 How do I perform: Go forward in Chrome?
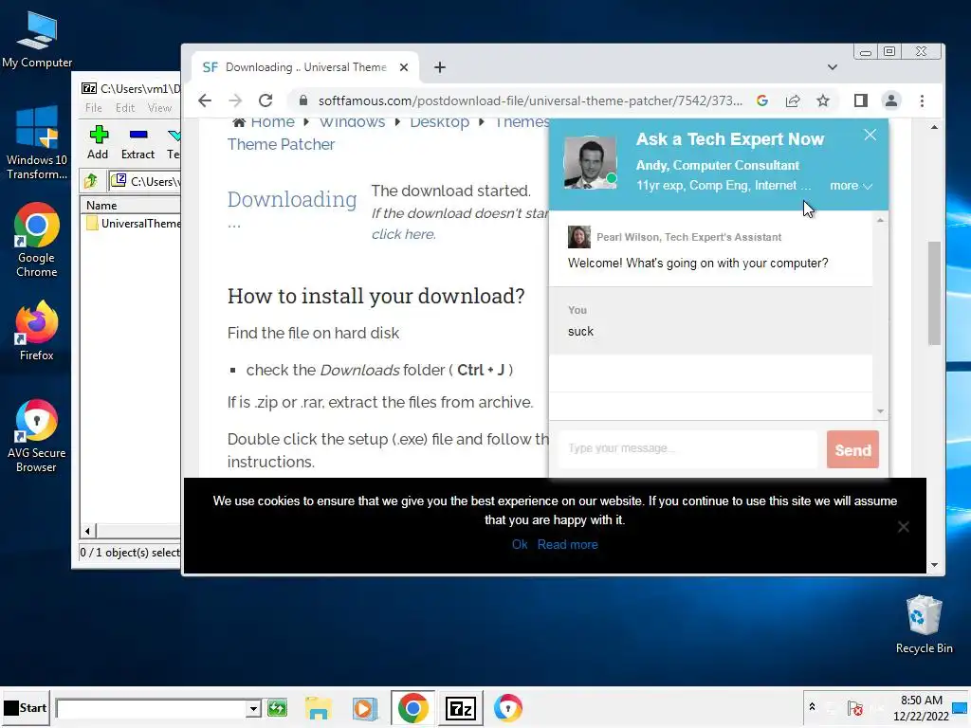click(x=235, y=100)
